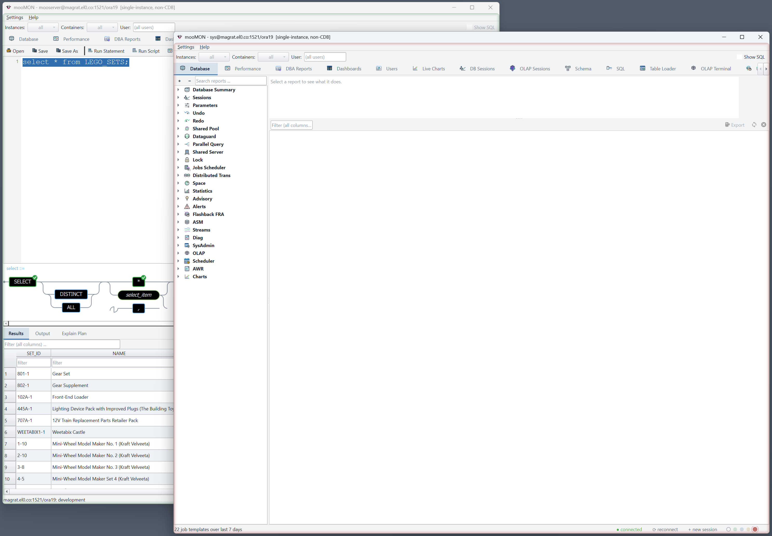Image resolution: width=772 pixels, height=536 pixels.
Task: Expand the Sessions tree node arrow
Action: [x=178, y=97]
